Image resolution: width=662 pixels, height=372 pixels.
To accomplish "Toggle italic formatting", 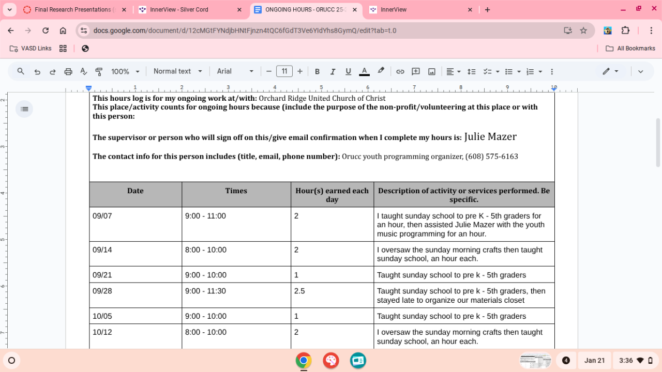I will (x=333, y=71).
